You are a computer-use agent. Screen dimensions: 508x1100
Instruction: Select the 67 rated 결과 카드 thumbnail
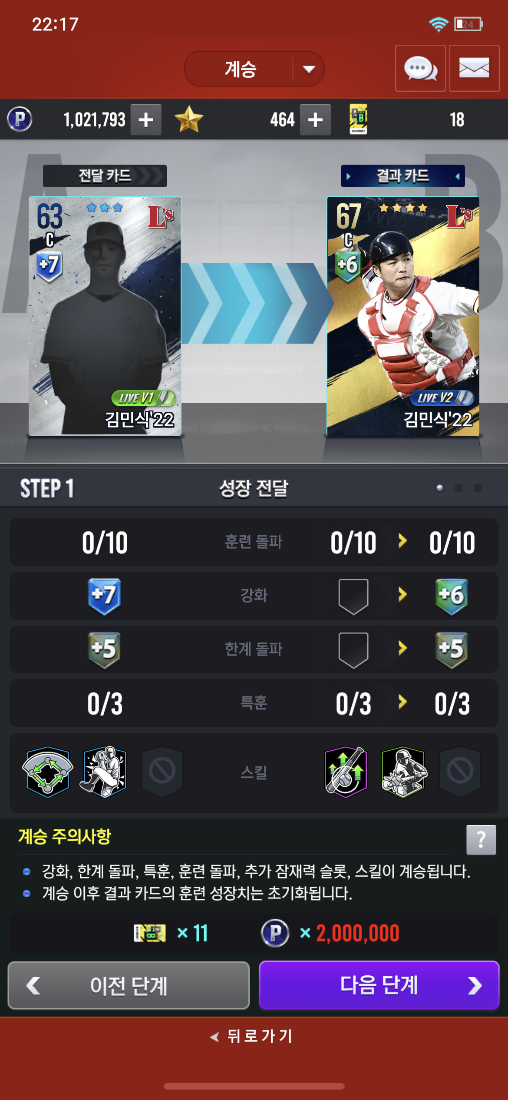(x=403, y=316)
